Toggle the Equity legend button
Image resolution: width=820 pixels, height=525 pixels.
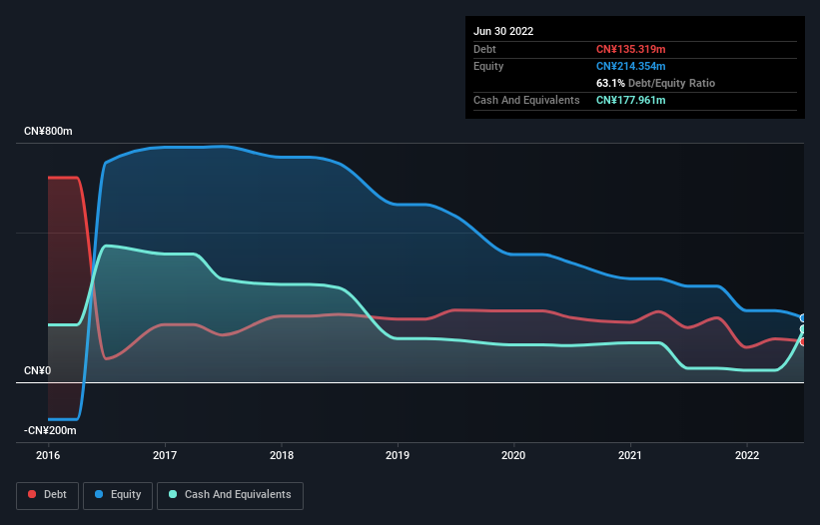pyautogui.click(x=118, y=495)
